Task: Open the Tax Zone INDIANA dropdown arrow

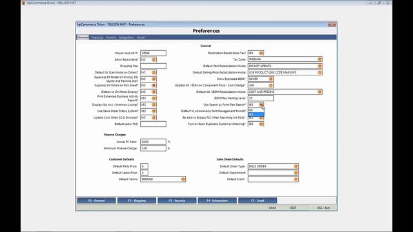Action: pyautogui.click(x=319, y=59)
